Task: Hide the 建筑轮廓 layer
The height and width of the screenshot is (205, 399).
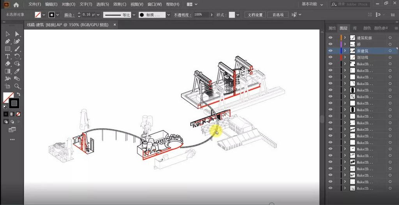Action: tap(330, 38)
